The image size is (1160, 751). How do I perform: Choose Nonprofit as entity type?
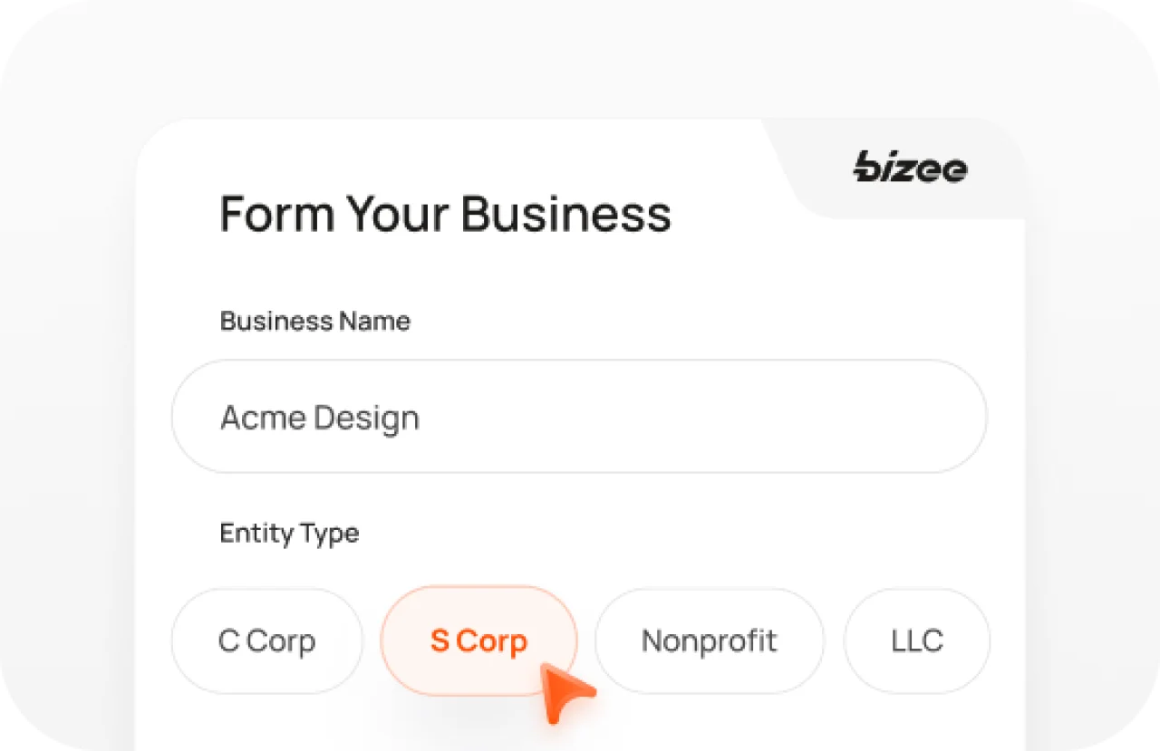(x=709, y=641)
